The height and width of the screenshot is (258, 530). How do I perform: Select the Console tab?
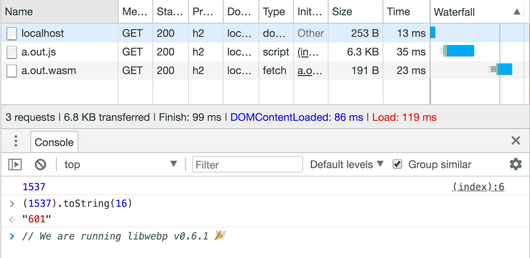54,142
